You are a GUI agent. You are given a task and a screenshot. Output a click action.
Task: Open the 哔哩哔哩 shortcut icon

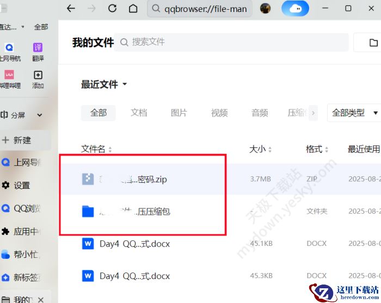[9, 75]
